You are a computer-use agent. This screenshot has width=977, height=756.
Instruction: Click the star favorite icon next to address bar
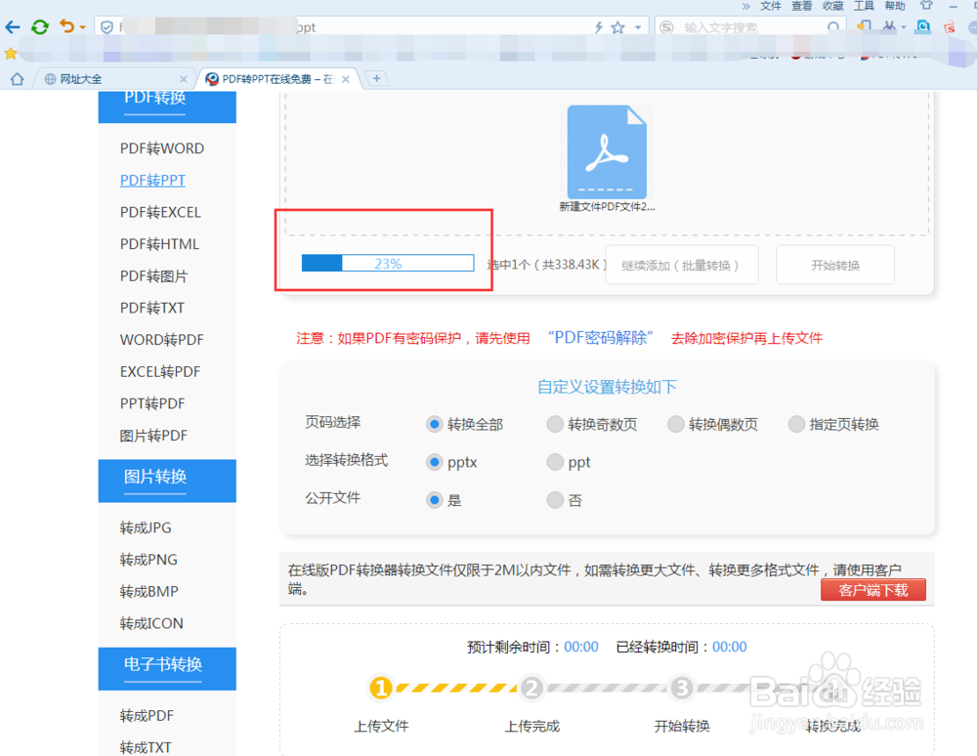click(616, 27)
